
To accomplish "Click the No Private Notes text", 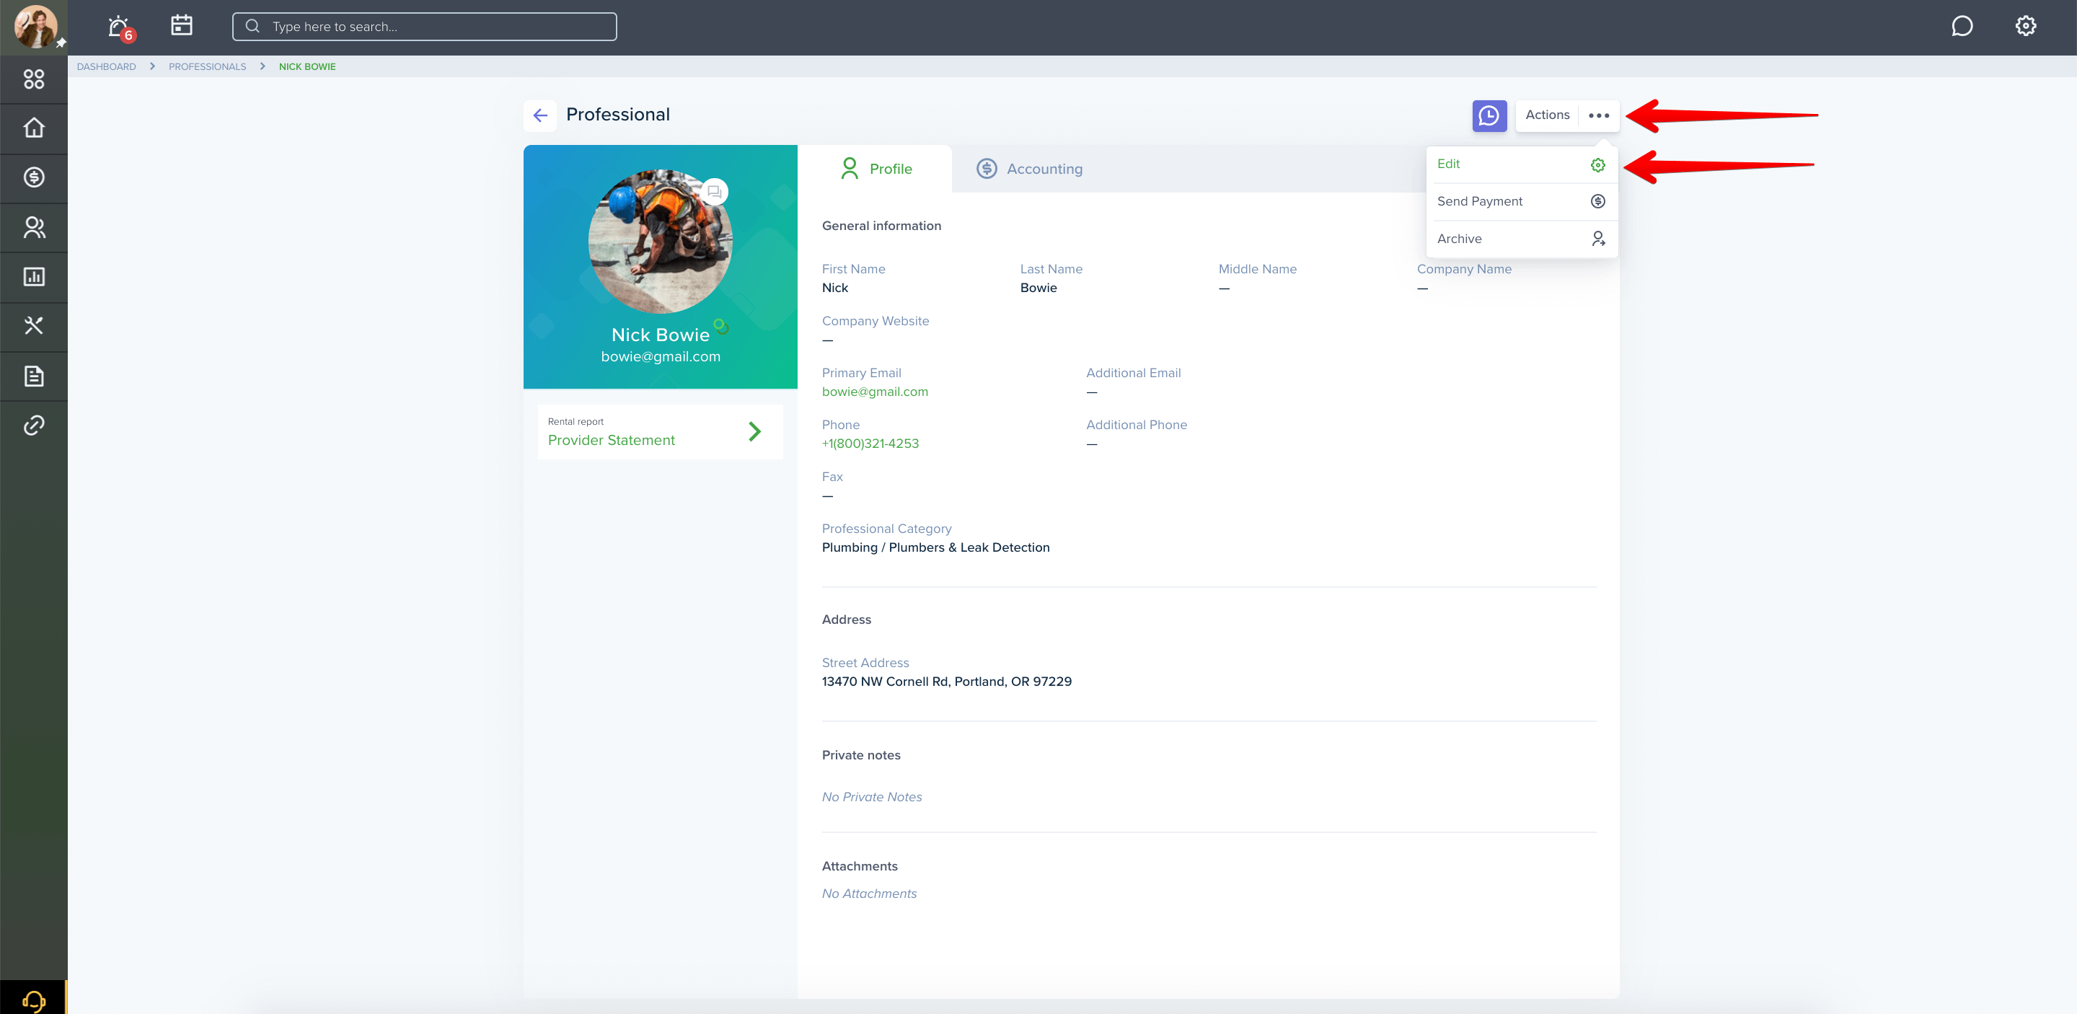I will 872,797.
